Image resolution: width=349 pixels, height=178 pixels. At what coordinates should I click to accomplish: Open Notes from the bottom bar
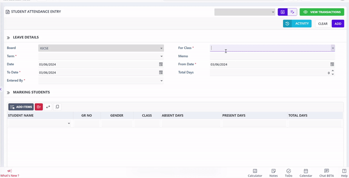[273, 173]
